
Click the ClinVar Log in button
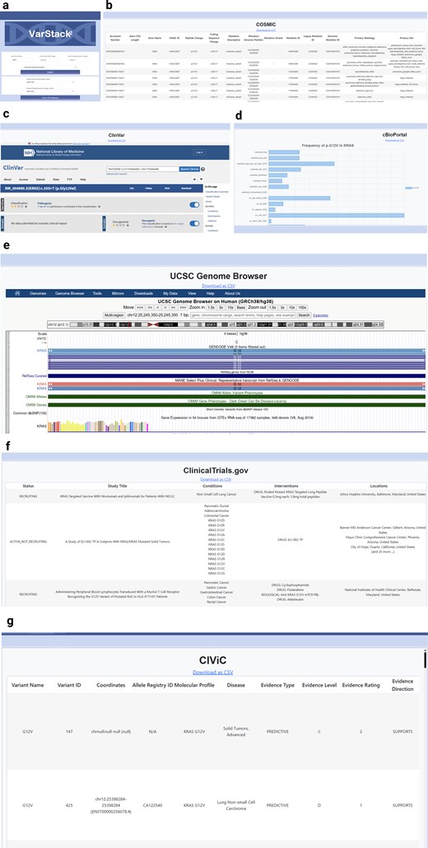click(x=199, y=152)
